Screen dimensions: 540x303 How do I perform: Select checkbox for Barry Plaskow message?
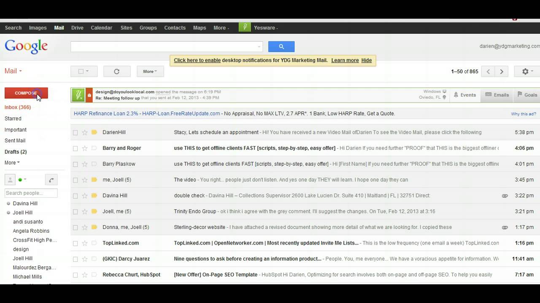coord(75,164)
